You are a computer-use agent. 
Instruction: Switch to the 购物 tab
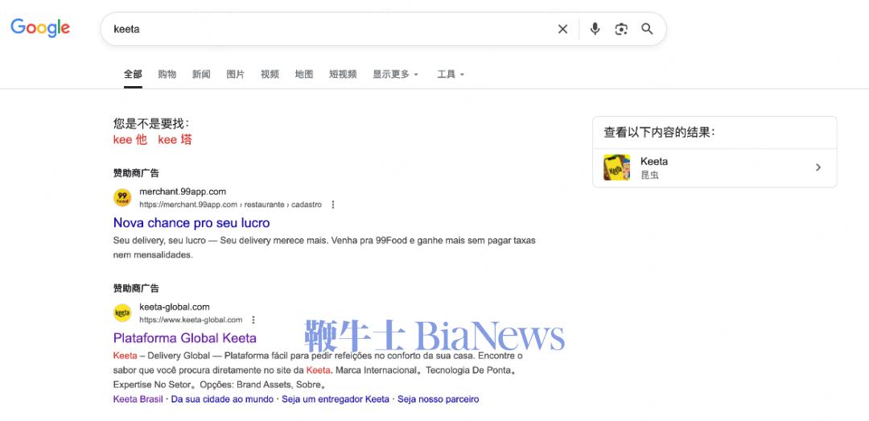coord(167,74)
